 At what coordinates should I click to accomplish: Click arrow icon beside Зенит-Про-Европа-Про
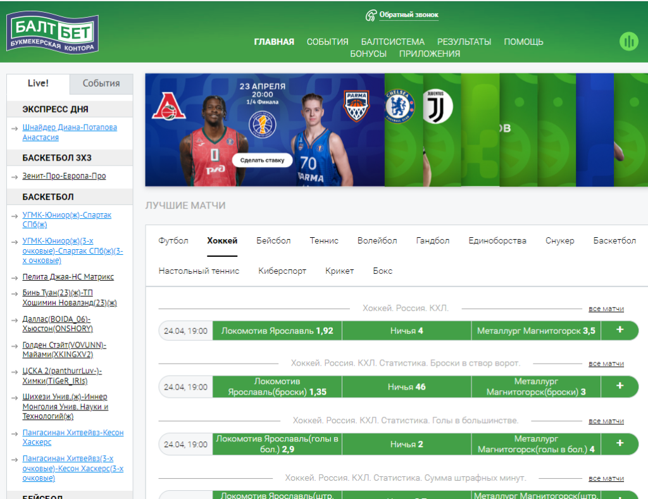tap(15, 177)
